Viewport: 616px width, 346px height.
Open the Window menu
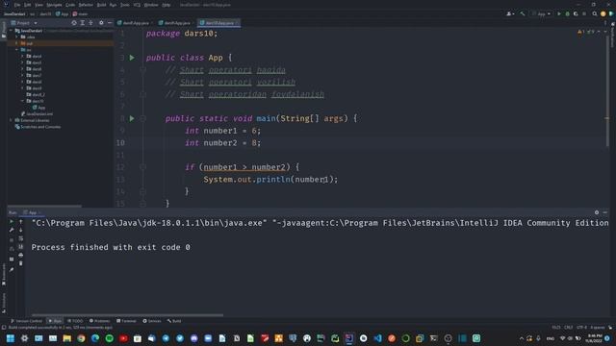tap(151, 5)
